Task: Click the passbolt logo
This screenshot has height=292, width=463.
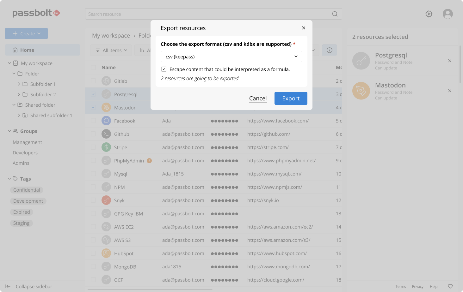Action: click(x=36, y=13)
